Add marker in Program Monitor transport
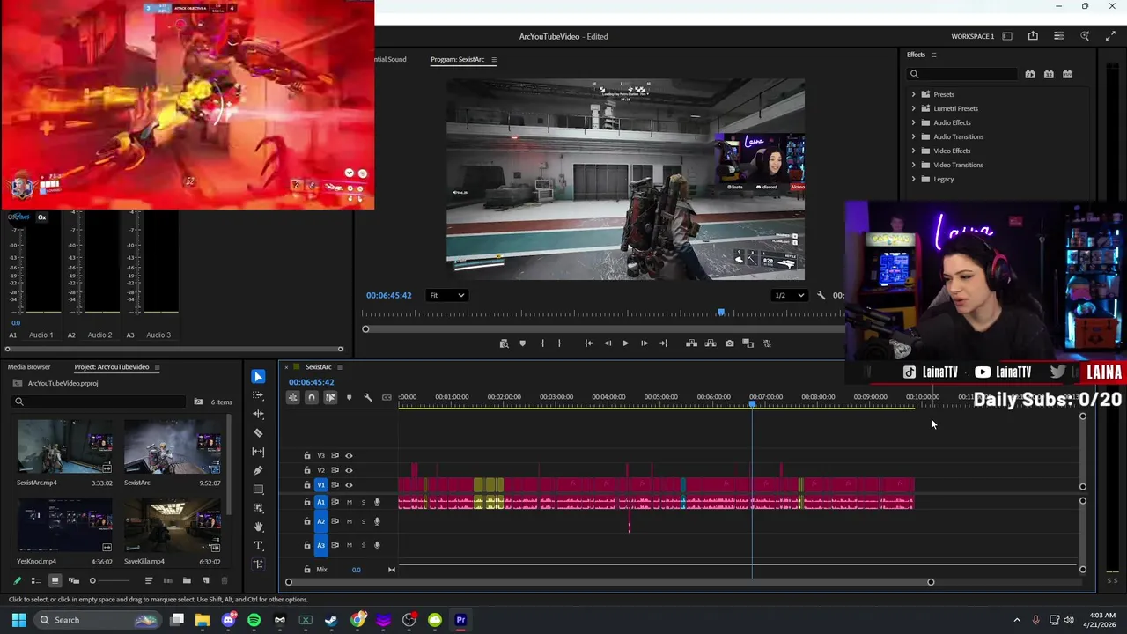The width and height of the screenshot is (1127, 634). point(522,343)
